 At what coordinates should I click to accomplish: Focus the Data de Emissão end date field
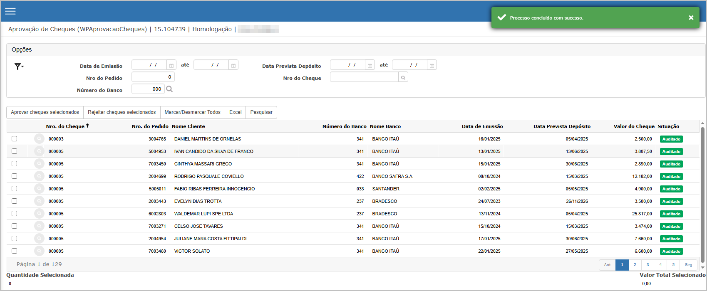point(211,65)
